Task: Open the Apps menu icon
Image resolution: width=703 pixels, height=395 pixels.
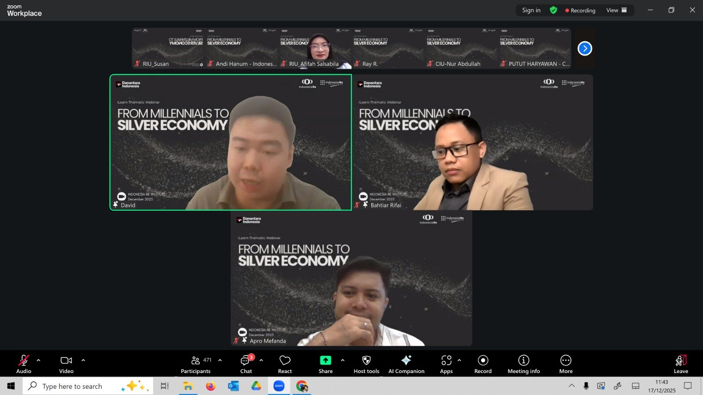Action: tap(446, 364)
